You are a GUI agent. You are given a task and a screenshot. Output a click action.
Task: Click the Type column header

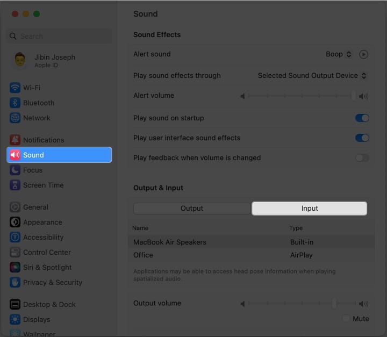pyautogui.click(x=296, y=228)
